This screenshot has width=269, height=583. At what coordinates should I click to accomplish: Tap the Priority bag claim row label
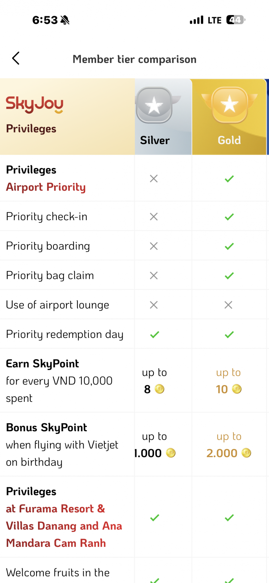pyautogui.click(x=50, y=276)
